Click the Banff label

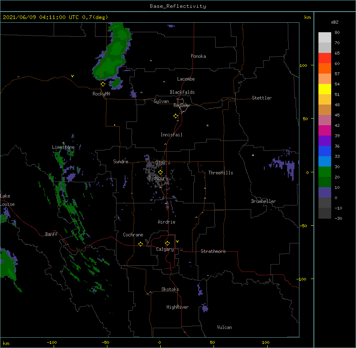[51, 234]
